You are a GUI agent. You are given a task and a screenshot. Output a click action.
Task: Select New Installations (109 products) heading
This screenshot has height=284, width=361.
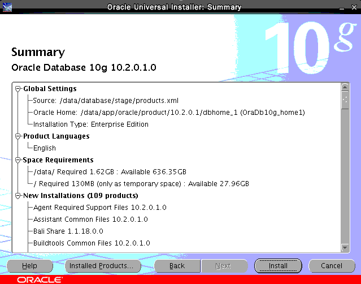click(81, 196)
